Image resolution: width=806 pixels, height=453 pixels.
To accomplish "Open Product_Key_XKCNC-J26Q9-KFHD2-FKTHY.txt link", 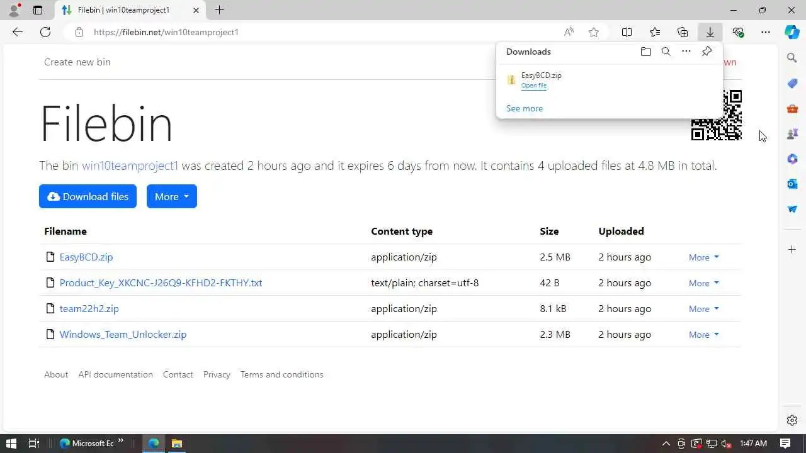I will click(x=161, y=282).
